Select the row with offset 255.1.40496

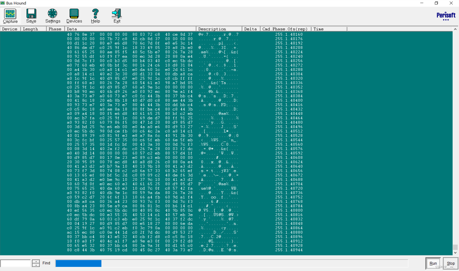tap(226, 127)
